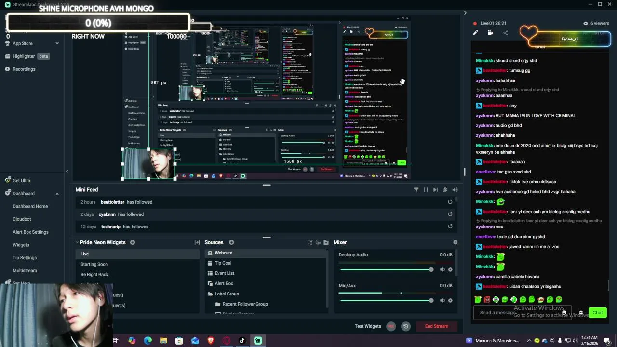Add a new scene with the plus icon
The width and height of the screenshot is (617, 347).
(133, 242)
